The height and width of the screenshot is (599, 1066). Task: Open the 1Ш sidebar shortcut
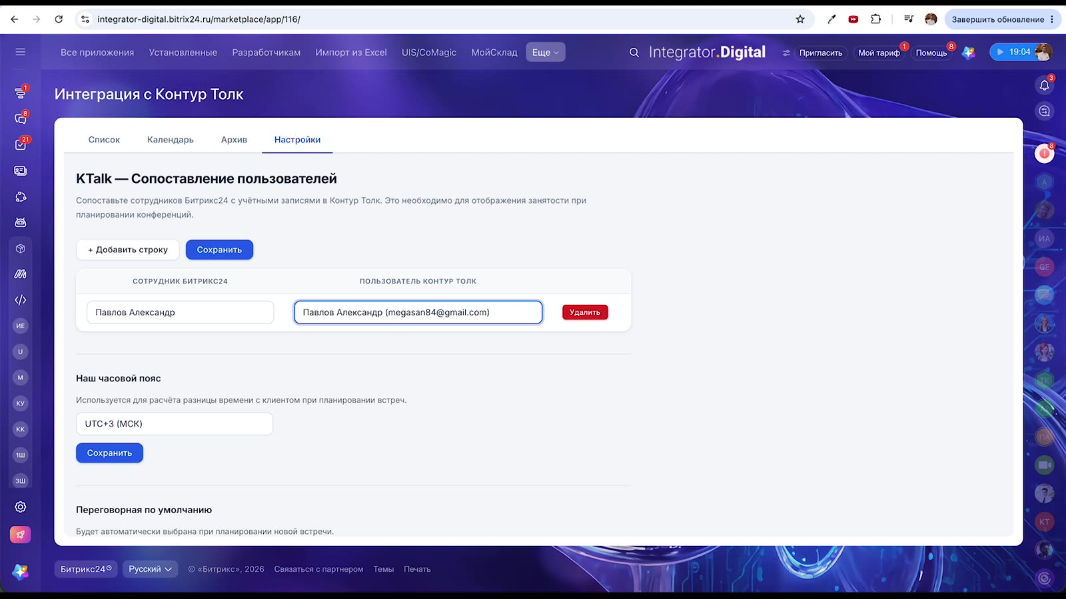point(21,455)
